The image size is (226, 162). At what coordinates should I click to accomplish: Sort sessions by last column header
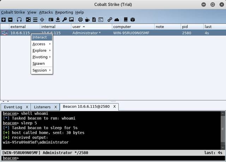coord(215,27)
